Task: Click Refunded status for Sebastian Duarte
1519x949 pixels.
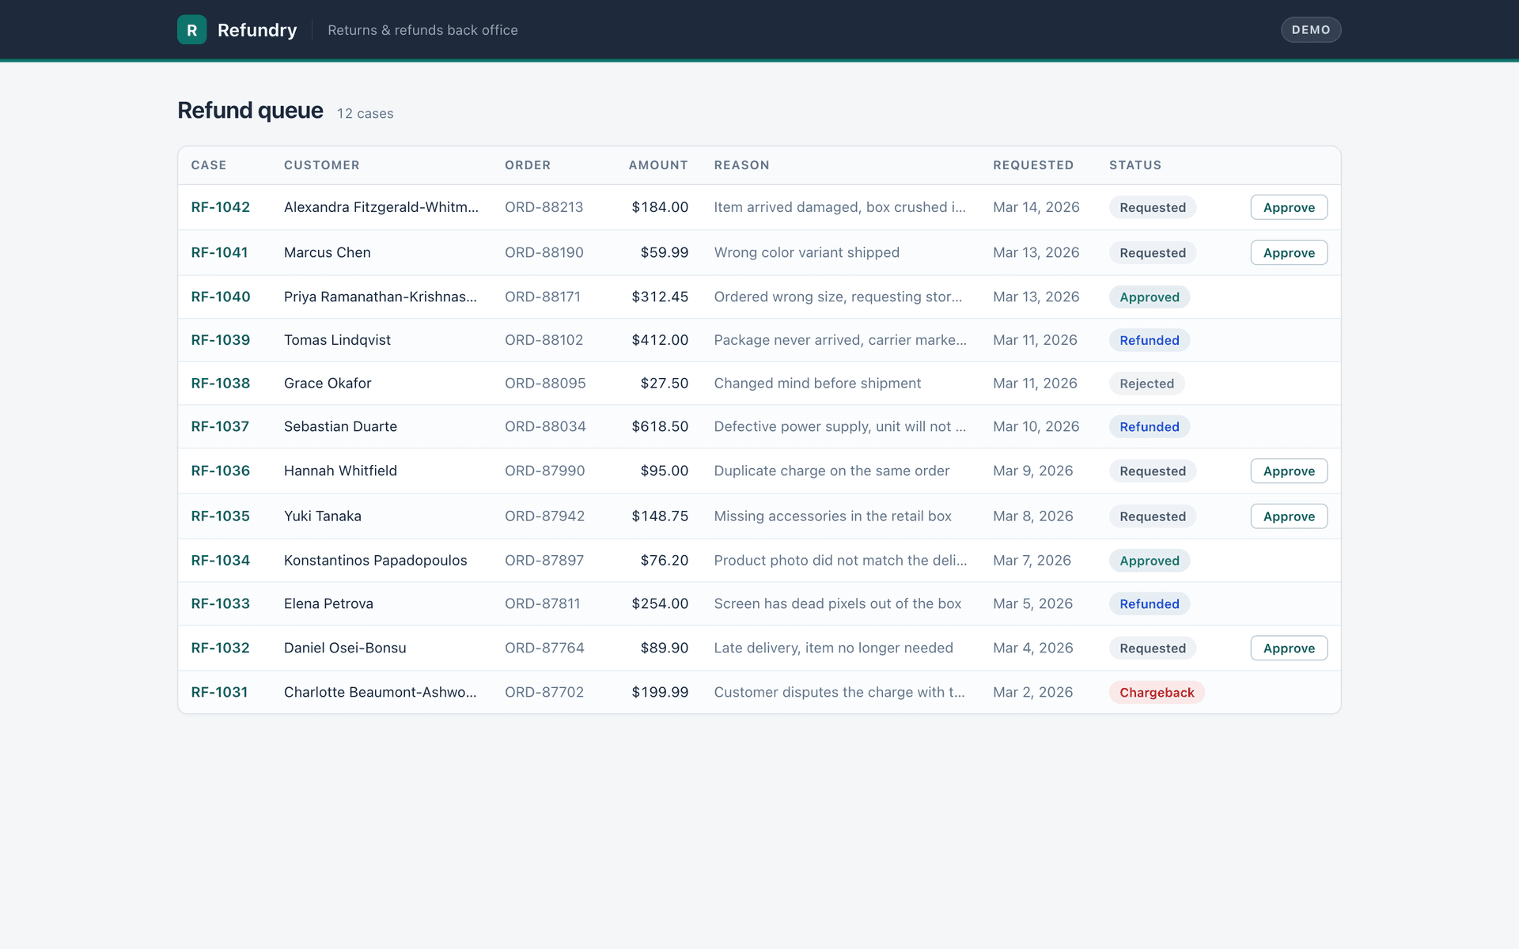Action: [1150, 427]
